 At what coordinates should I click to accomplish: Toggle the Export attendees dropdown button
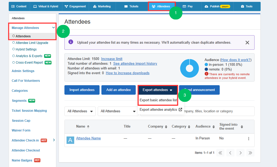pos(158,90)
